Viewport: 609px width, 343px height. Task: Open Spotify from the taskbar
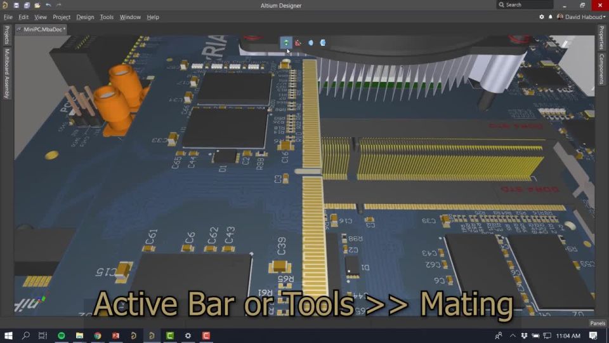coord(62,335)
